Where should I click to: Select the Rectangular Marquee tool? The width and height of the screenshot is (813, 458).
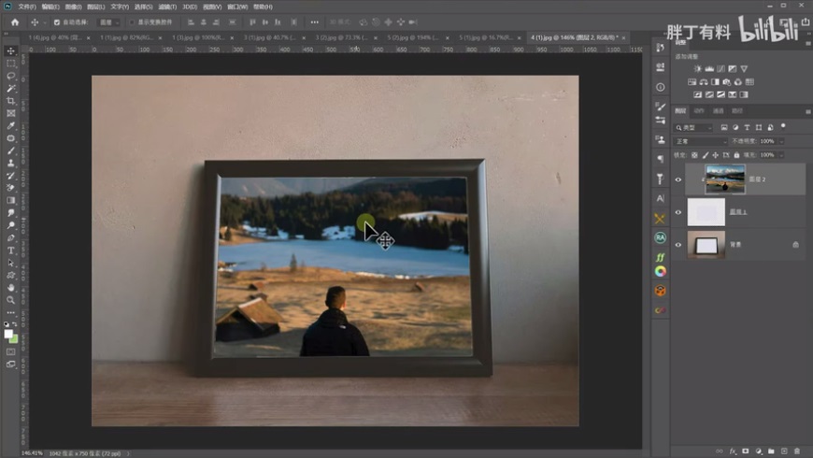[x=10, y=64]
